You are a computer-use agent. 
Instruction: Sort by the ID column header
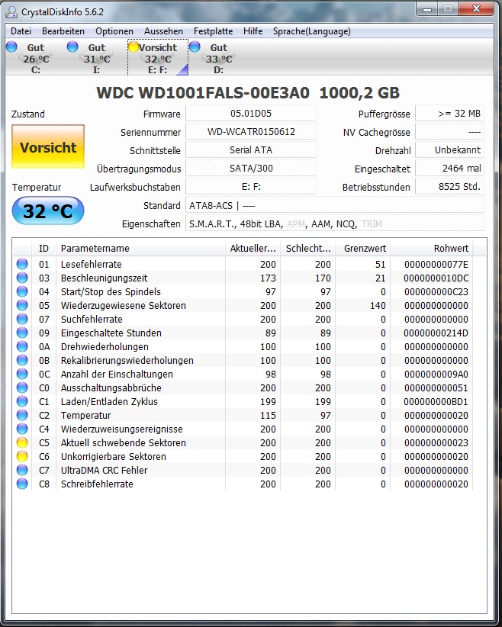pos(43,249)
